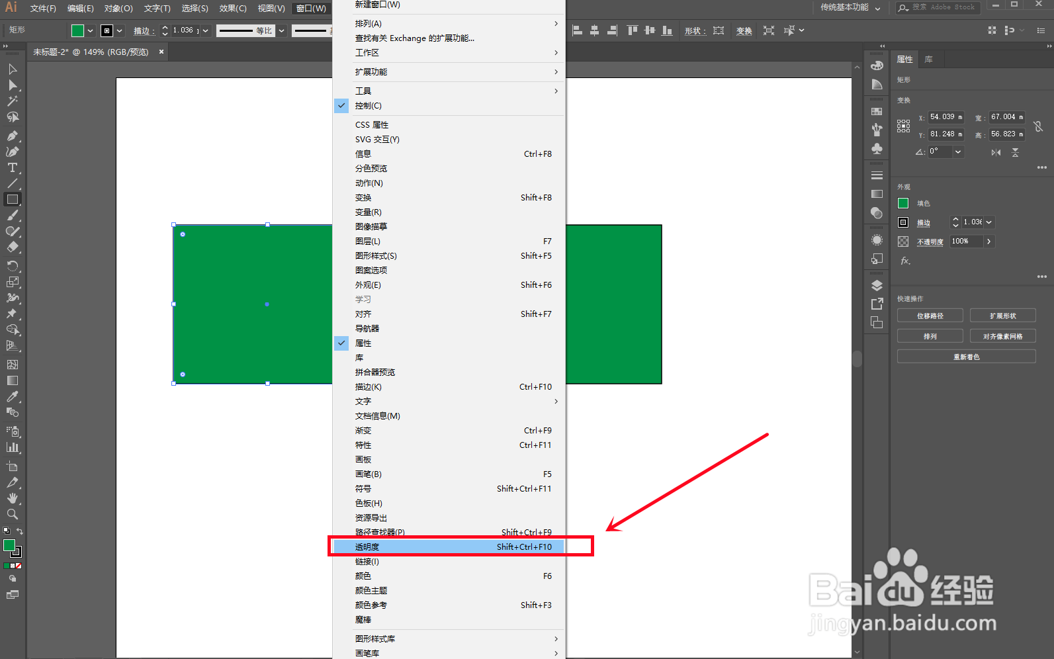Toggle constrain width and height proportions
Viewport: 1054px width, 659px height.
(1038, 126)
